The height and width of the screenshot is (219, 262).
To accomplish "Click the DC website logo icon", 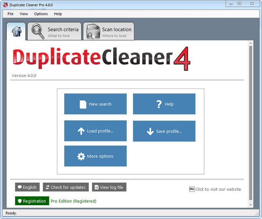I will click(192, 189).
